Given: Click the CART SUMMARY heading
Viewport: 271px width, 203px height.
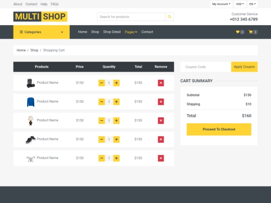Looking at the screenshot, I should pyautogui.click(x=197, y=81).
